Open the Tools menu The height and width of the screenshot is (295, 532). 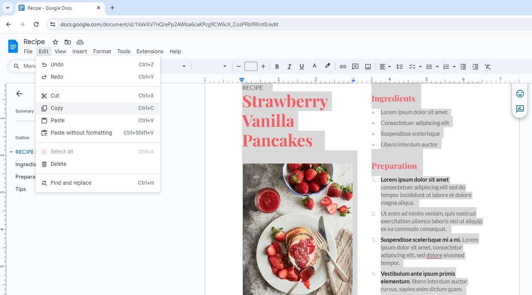124,51
